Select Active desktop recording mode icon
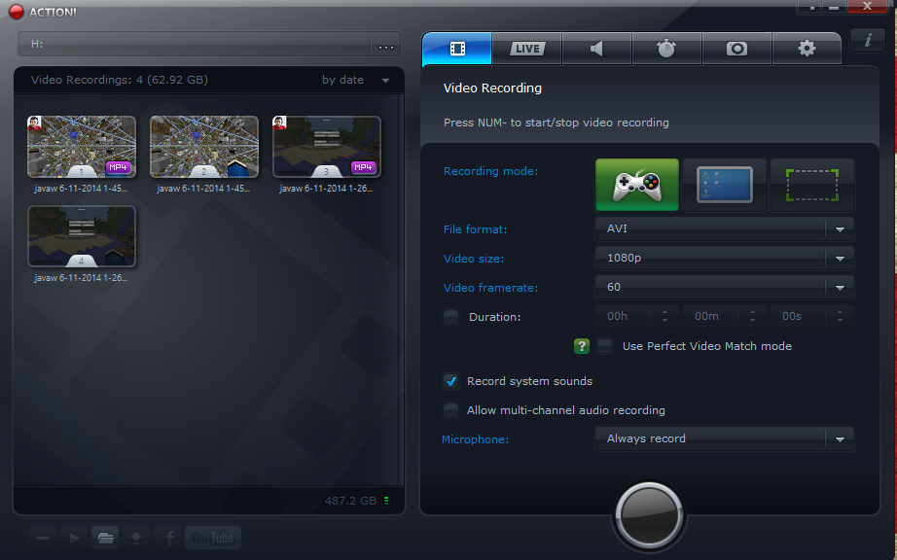897x560 pixels. (x=724, y=185)
